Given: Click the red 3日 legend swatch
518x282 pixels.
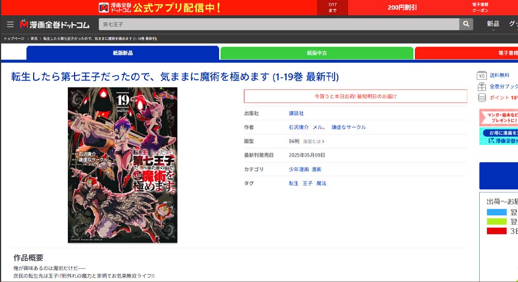Looking at the screenshot, I should (x=497, y=231).
